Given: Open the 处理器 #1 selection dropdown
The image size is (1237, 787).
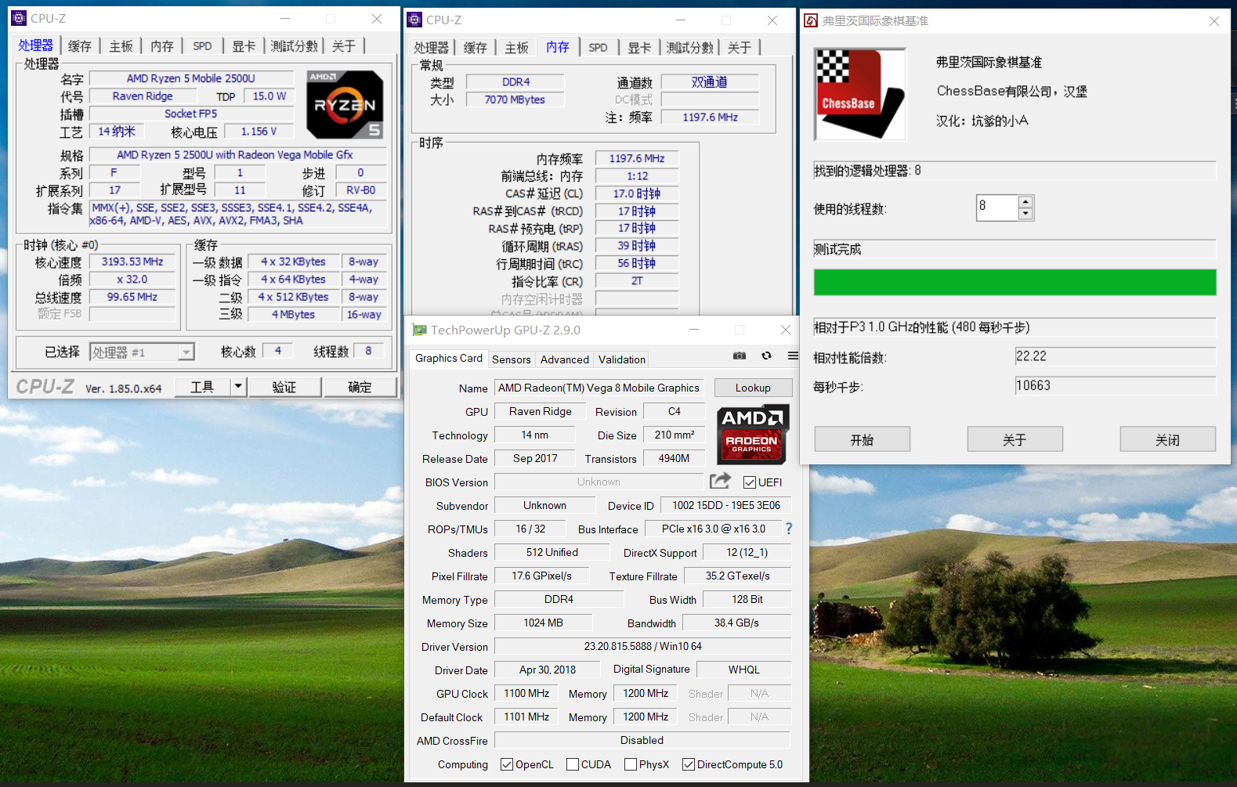Looking at the screenshot, I should tap(142, 352).
